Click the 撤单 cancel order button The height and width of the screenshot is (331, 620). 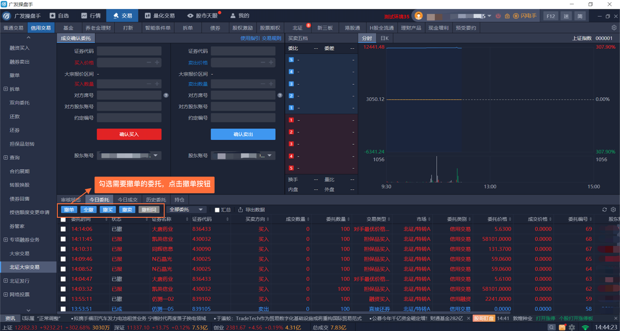pyautogui.click(x=69, y=210)
